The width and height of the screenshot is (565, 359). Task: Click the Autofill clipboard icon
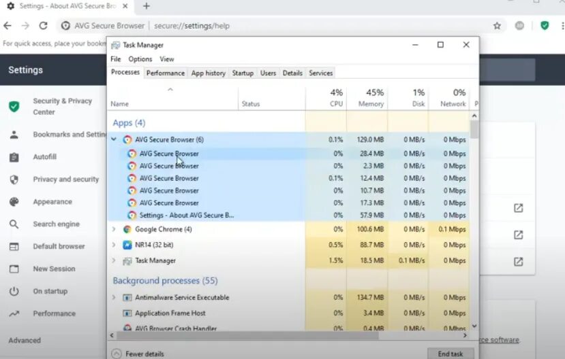pyautogui.click(x=14, y=157)
